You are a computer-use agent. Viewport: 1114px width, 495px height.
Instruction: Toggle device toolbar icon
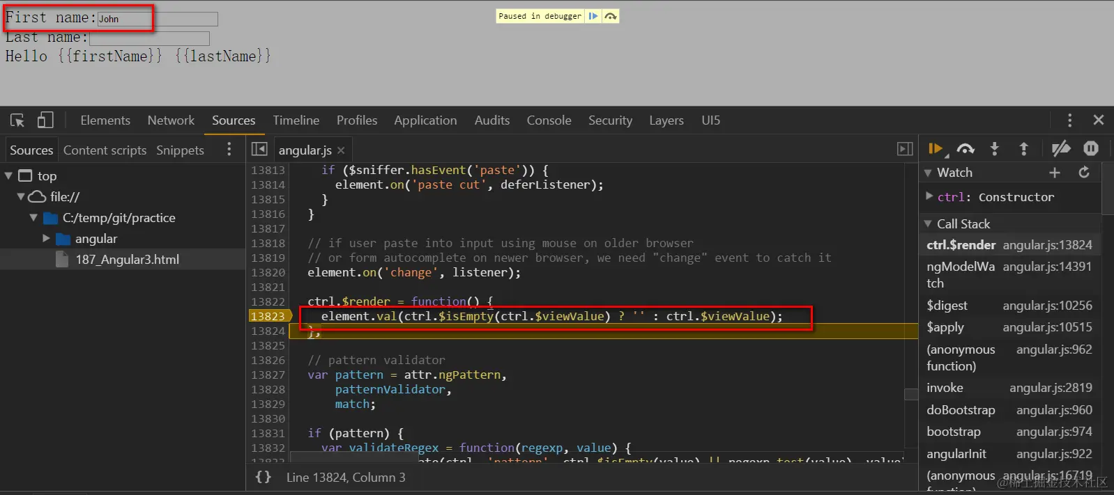point(45,120)
